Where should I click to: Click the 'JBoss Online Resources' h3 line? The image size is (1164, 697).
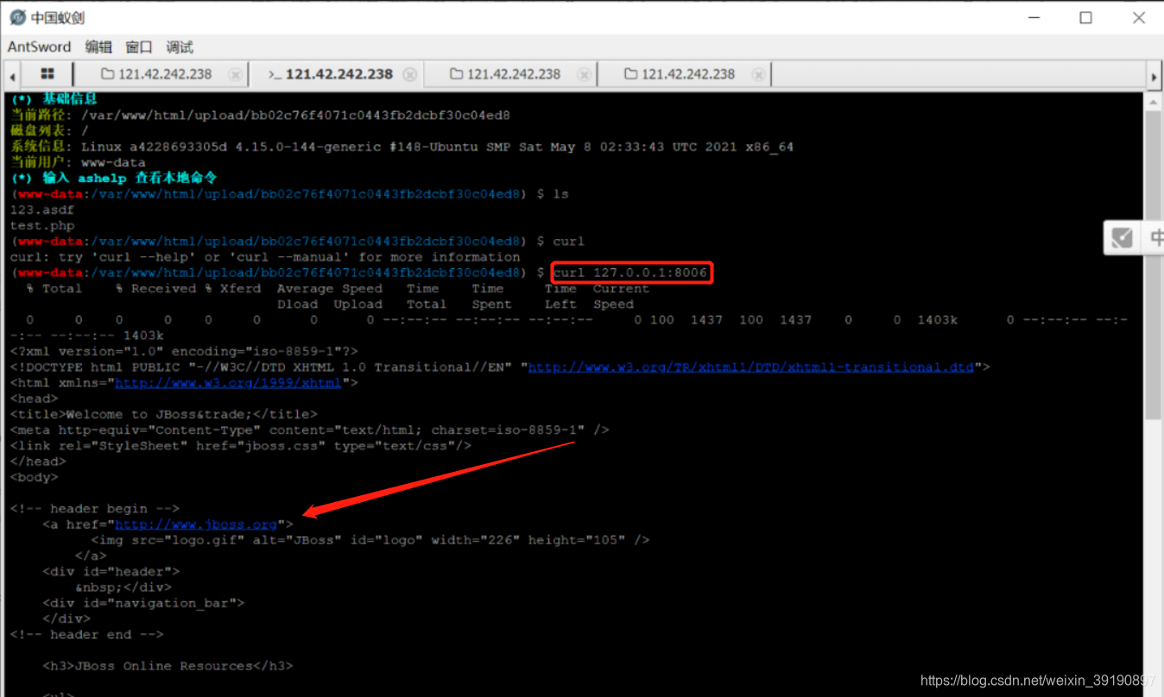(168, 666)
